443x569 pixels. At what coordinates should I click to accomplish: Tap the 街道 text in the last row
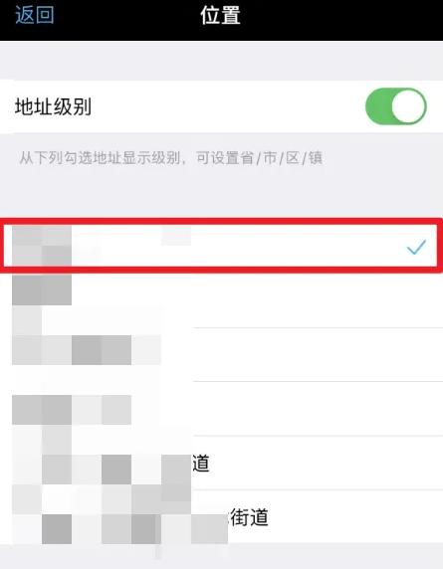pyautogui.click(x=250, y=517)
